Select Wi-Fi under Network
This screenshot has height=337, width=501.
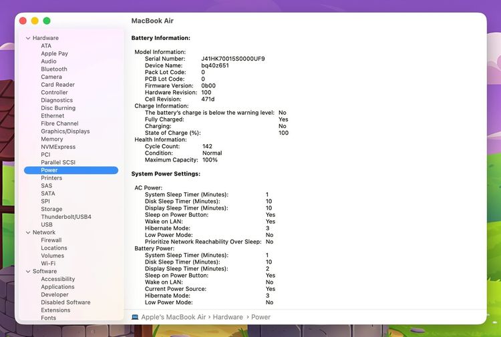pos(48,264)
